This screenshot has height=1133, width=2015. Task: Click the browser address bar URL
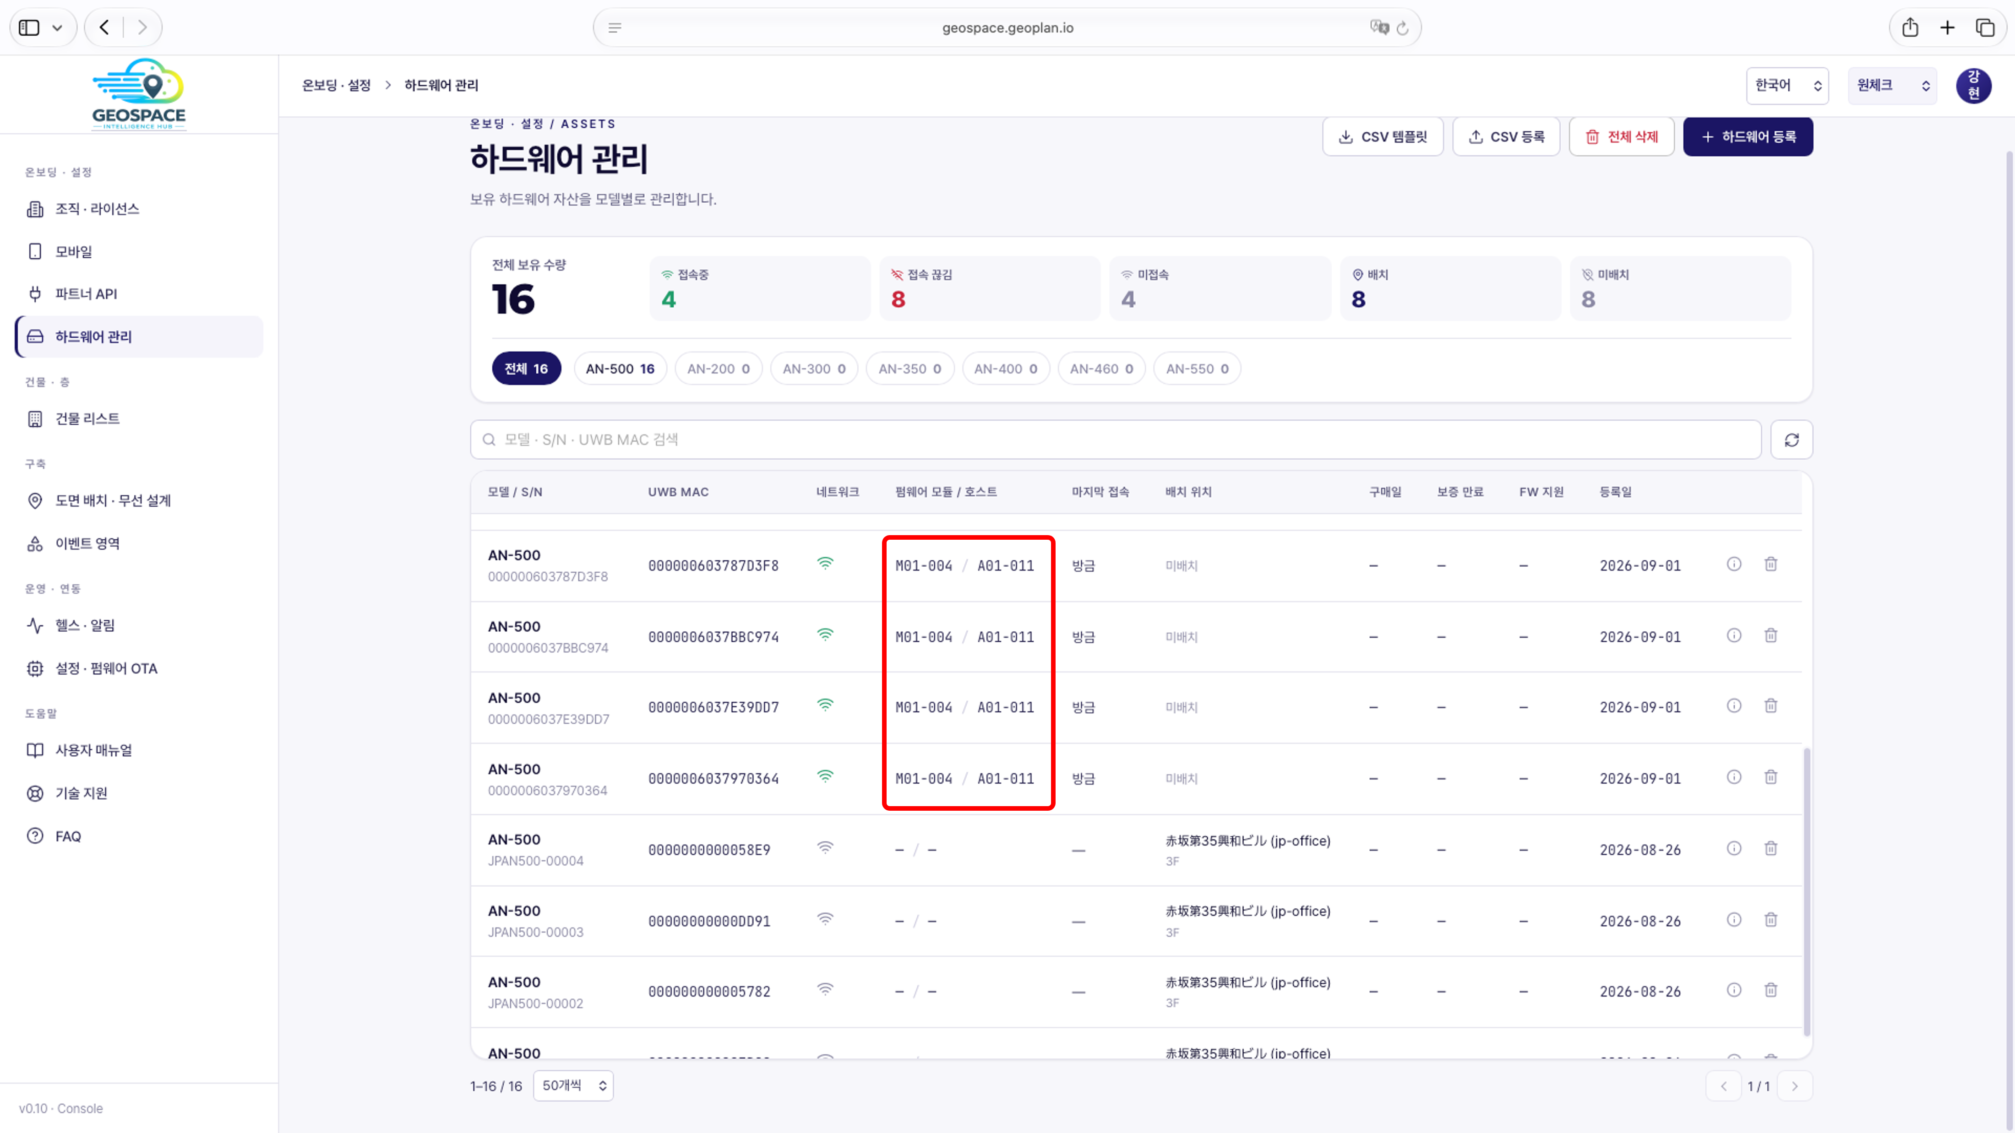point(1007,28)
